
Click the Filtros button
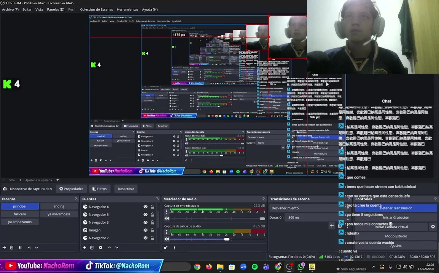pos(100,189)
